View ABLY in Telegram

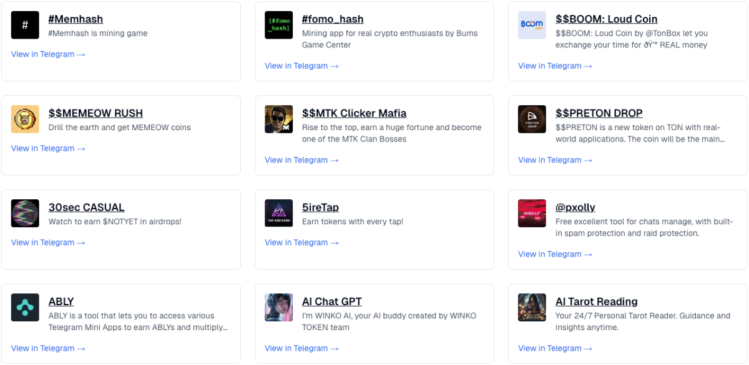pyautogui.click(x=48, y=348)
